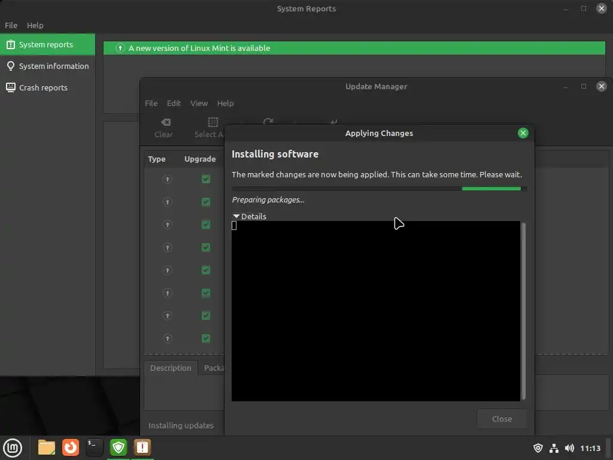Open File menu in System Reports
Image resolution: width=613 pixels, height=460 pixels.
click(11, 25)
